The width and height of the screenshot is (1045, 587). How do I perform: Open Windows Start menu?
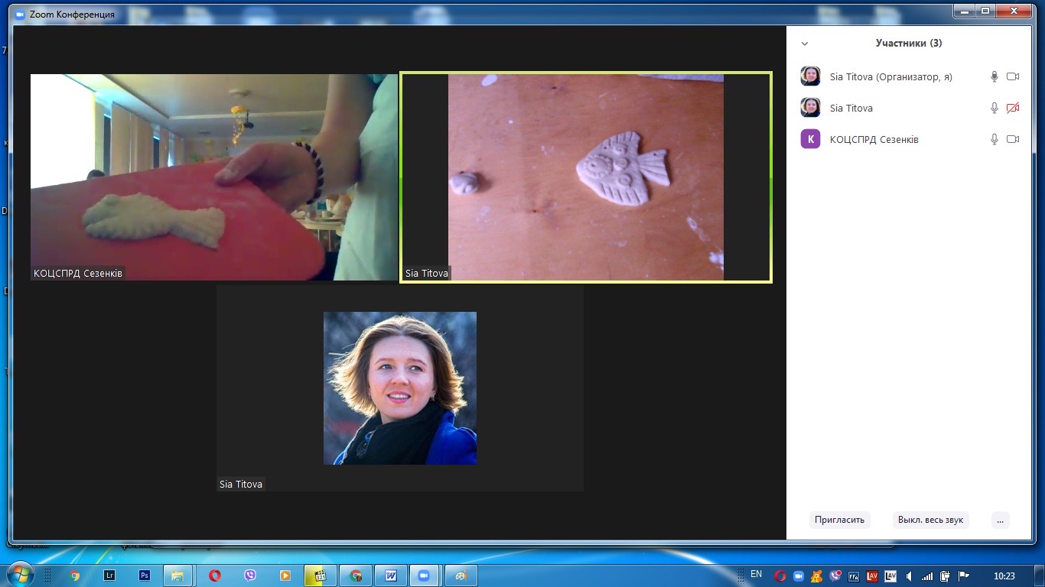click(21, 575)
